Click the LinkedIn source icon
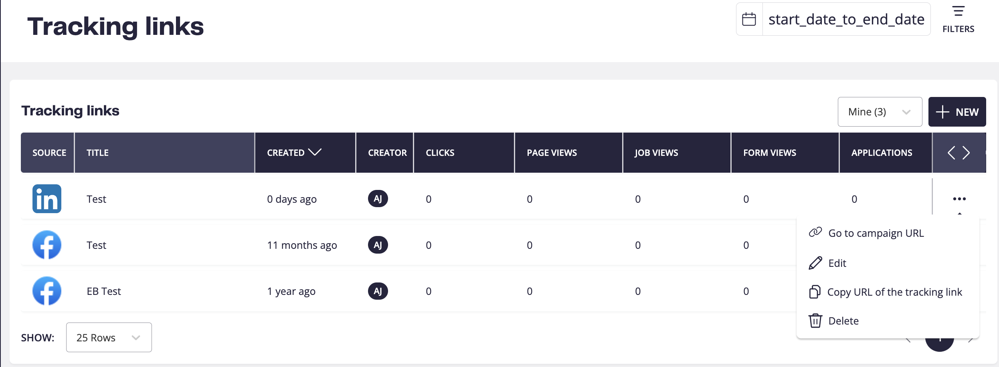 [47, 199]
